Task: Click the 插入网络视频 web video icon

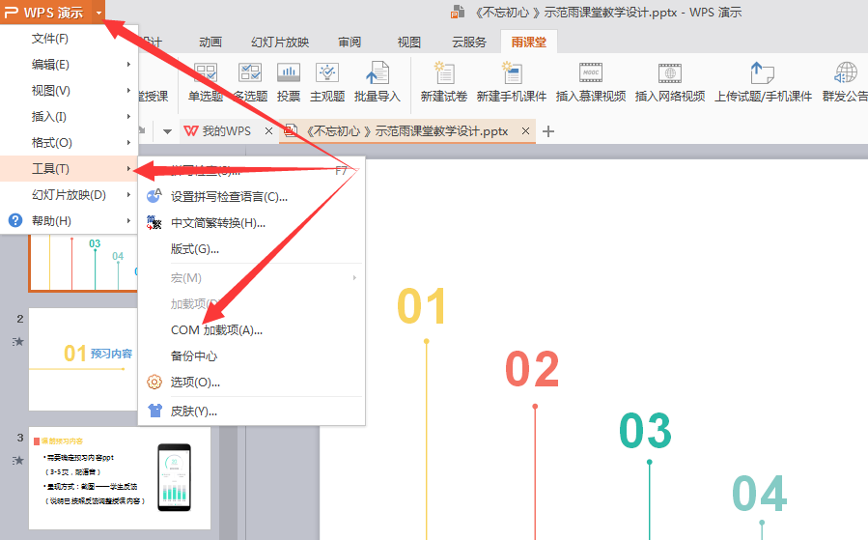Action: click(x=670, y=72)
